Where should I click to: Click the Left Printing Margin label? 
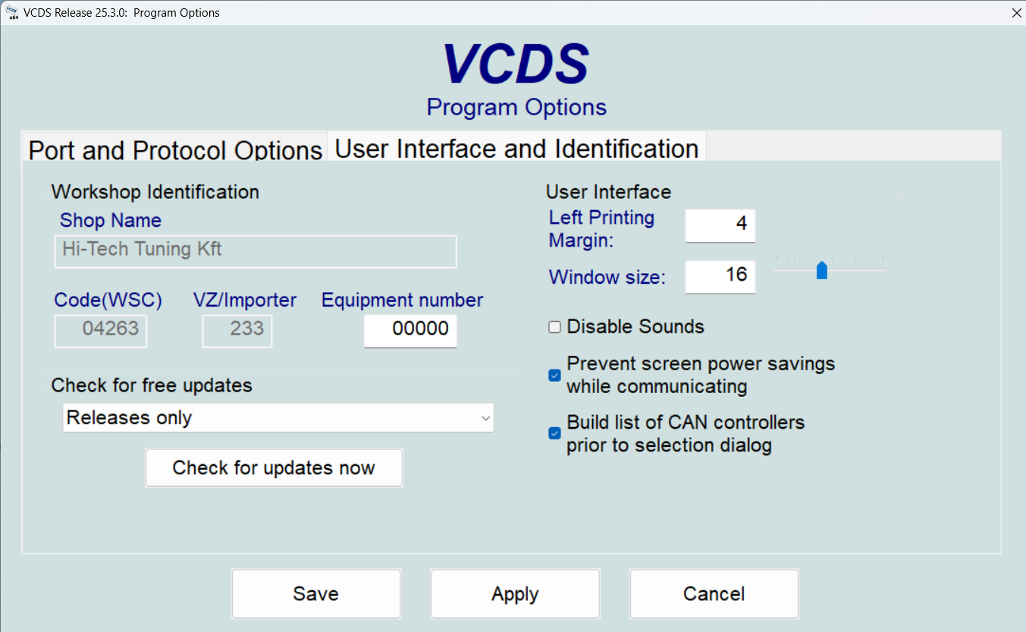pyautogui.click(x=602, y=229)
